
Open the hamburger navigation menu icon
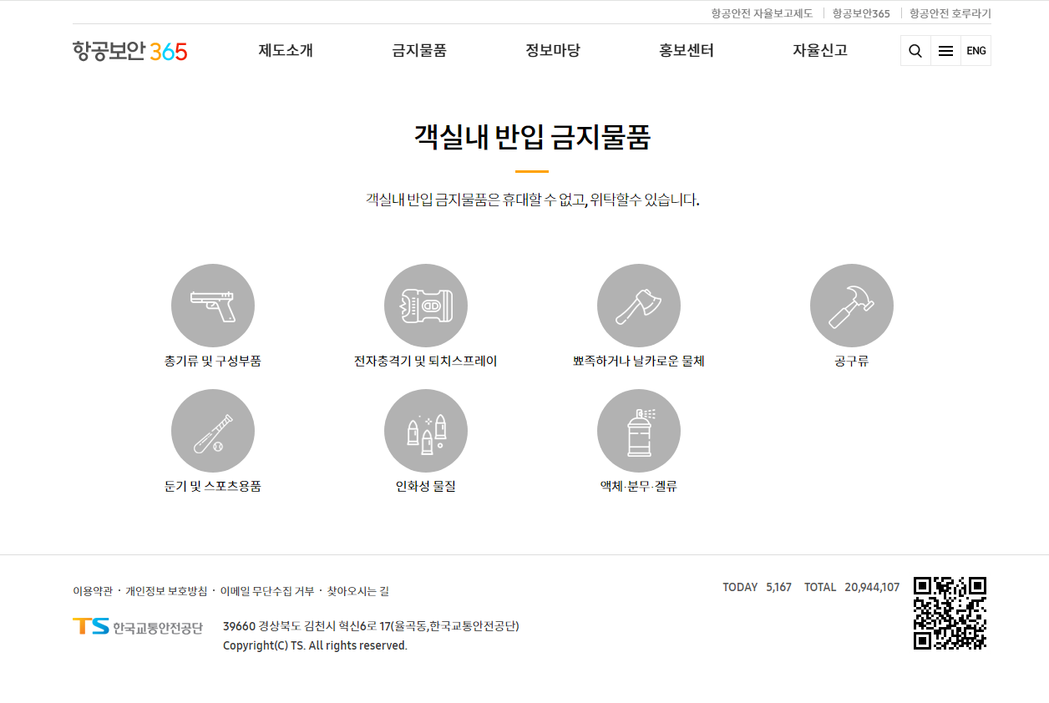click(945, 50)
